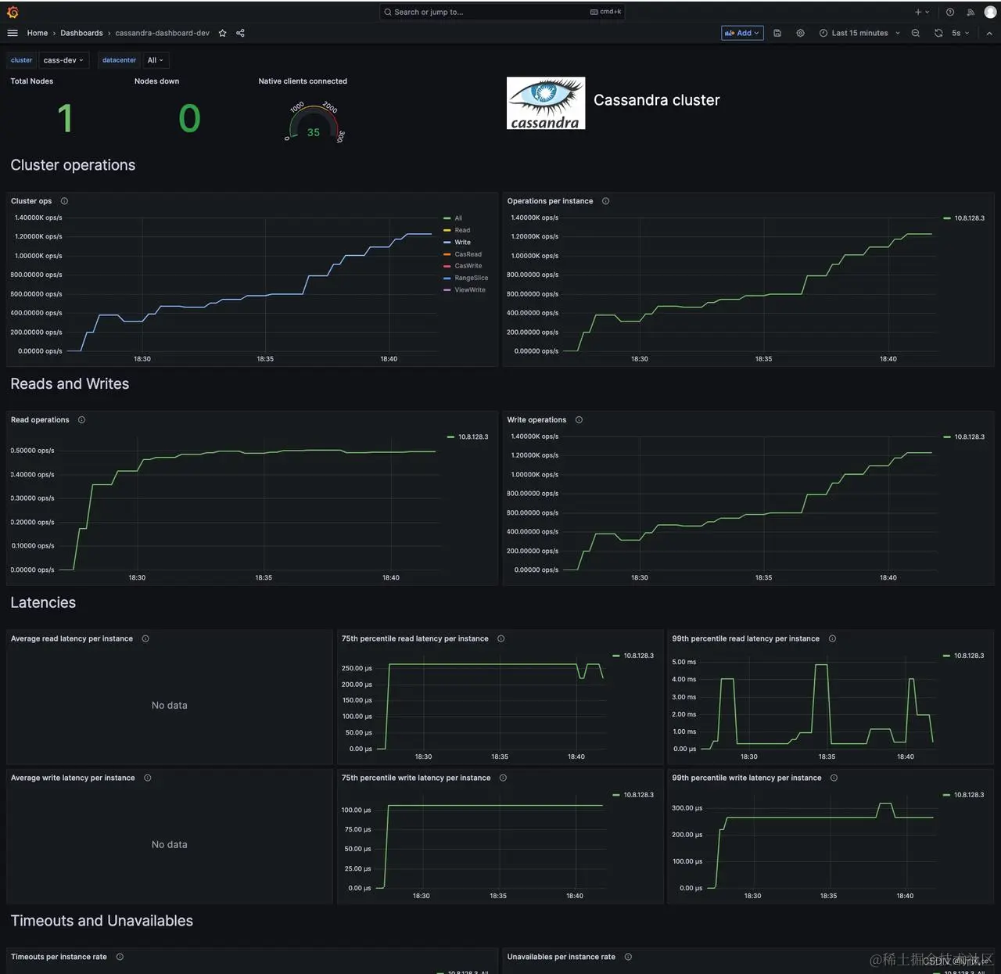Open 99th percentile read latency panel title
Screen dimensions: 1001x974
[745, 638]
